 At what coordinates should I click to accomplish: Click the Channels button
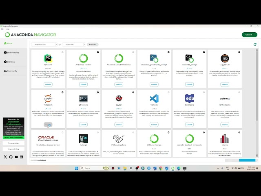93,45
